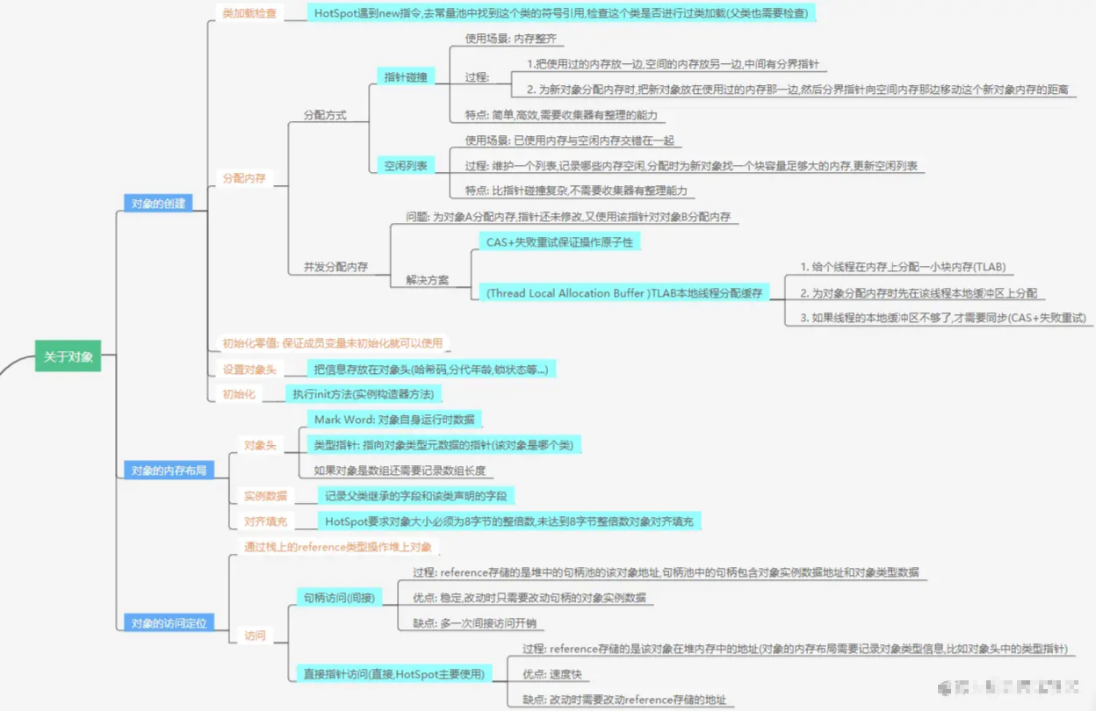Click the node starting 'HotSpot遇到new指令'
1096x711 pixels.
560,13
